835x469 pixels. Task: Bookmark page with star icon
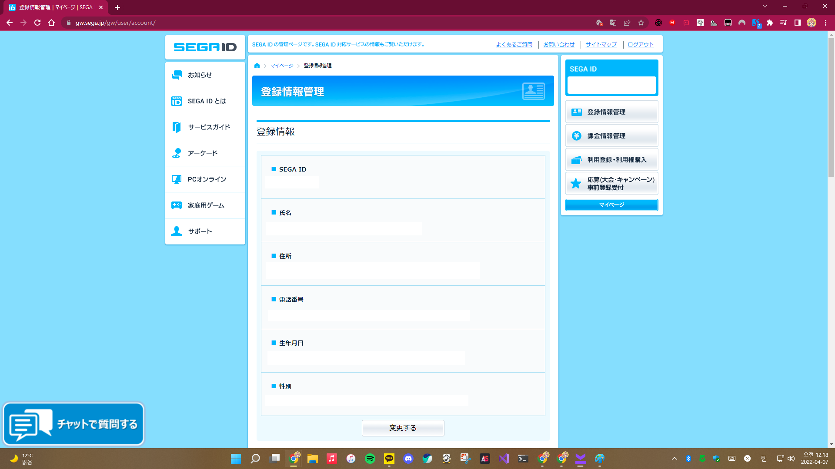tap(641, 23)
